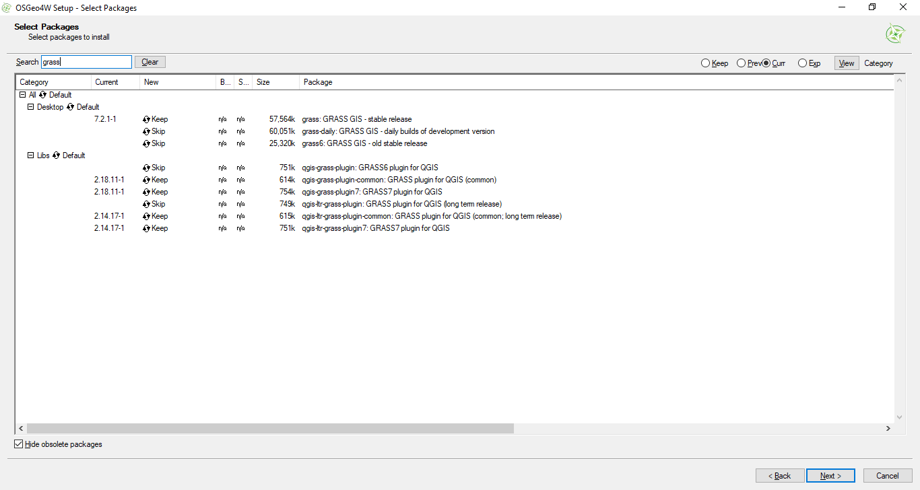
Task: Click vertical scrollbar down arrow
Action: [899, 417]
